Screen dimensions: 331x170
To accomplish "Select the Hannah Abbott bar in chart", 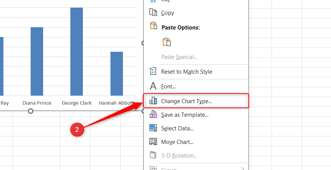I will [117, 74].
